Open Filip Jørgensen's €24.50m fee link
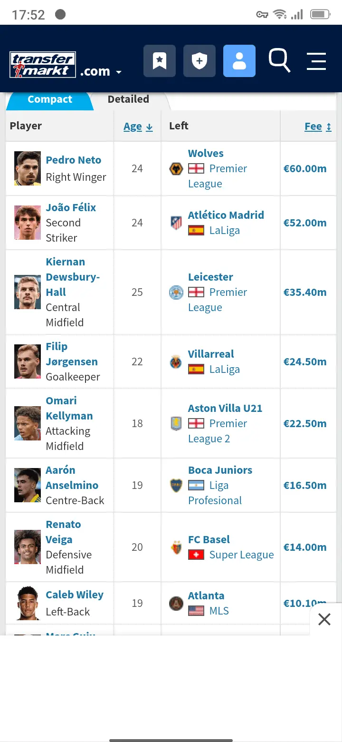342x742 pixels. click(305, 361)
